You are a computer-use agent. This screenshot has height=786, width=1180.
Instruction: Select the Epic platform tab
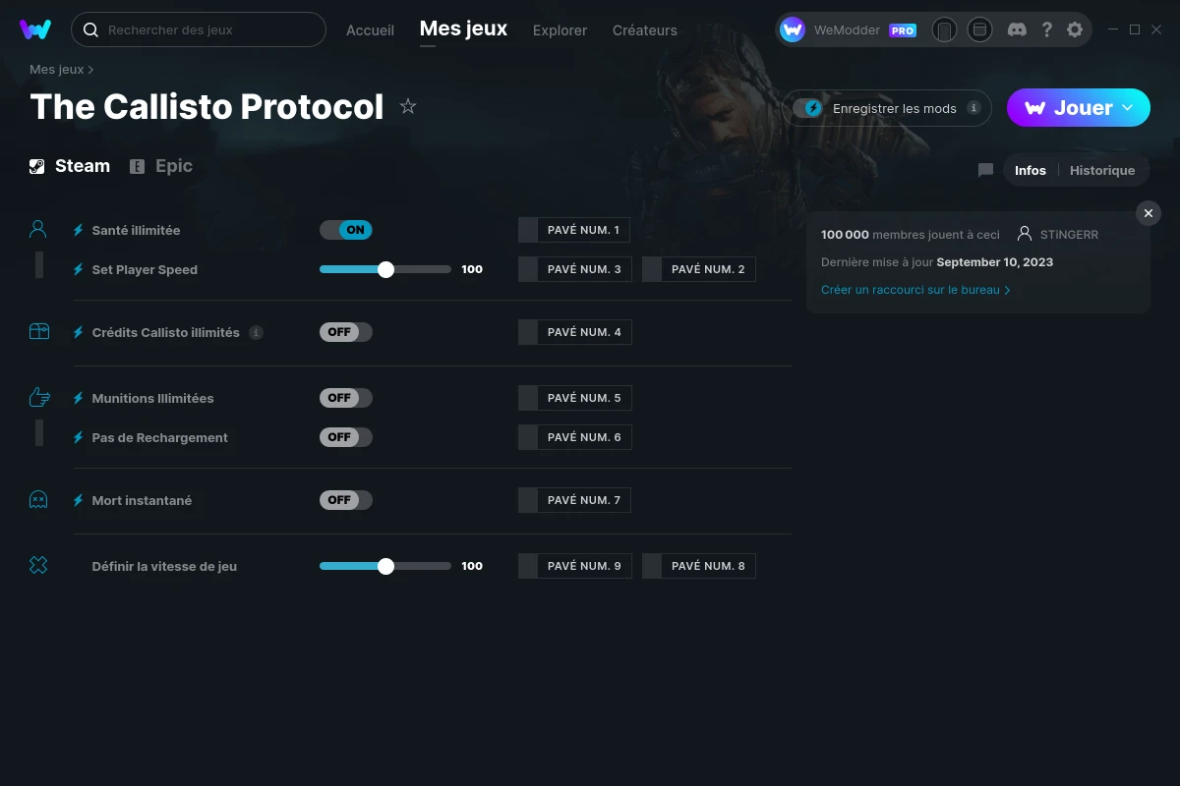pyautogui.click(x=161, y=166)
